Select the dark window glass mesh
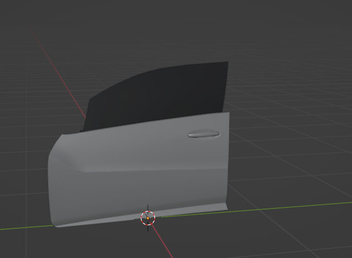Screen dimensions: 352x258 157,96
